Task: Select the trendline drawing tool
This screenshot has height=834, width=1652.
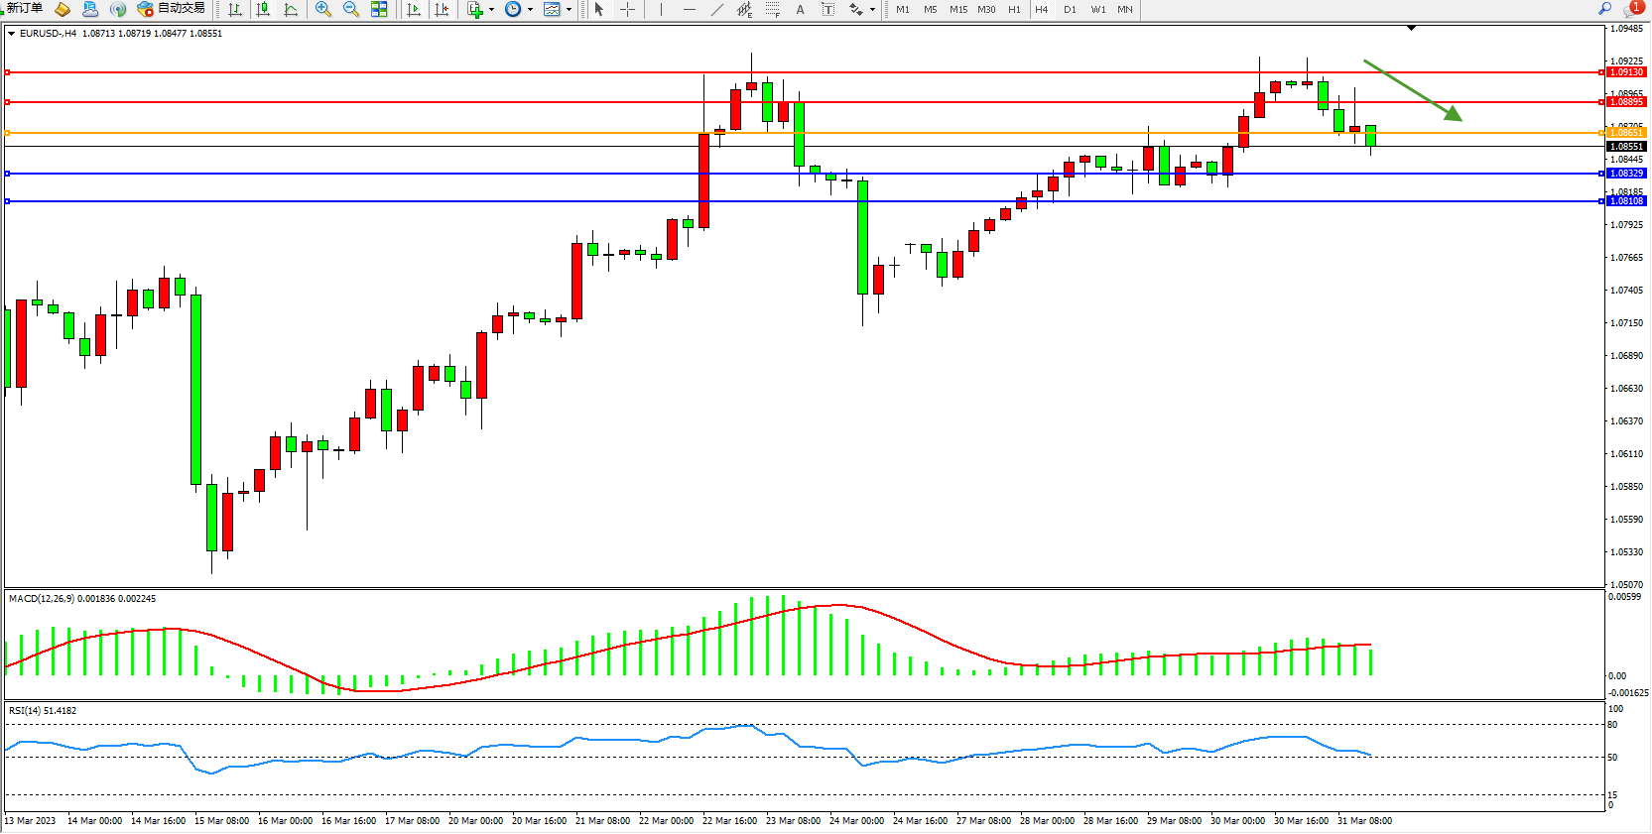Action: 717,9
